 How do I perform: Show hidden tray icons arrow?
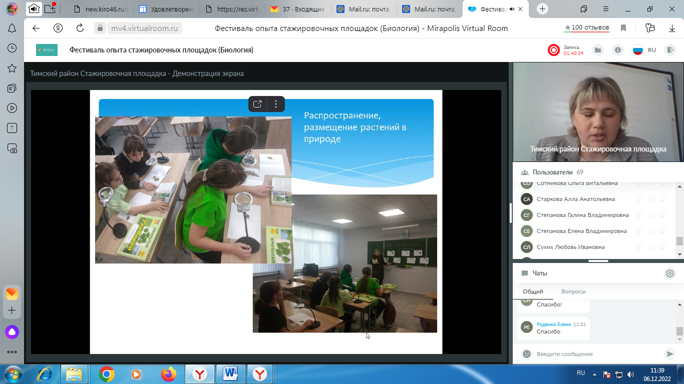[594, 373]
